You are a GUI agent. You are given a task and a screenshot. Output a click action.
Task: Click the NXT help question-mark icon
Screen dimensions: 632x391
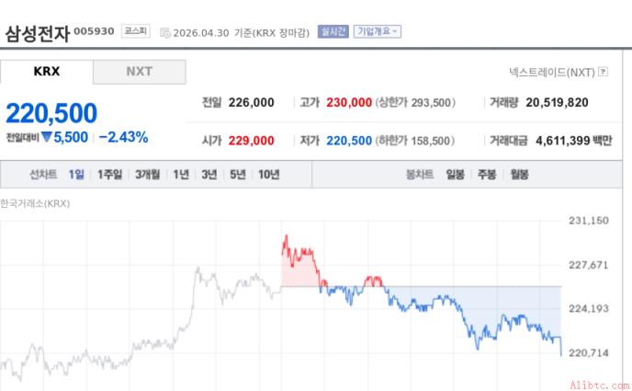point(603,72)
